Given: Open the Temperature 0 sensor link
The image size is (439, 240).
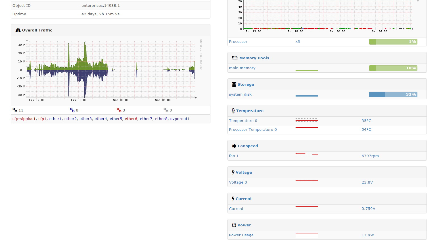Looking at the screenshot, I should (x=243, y=121).
